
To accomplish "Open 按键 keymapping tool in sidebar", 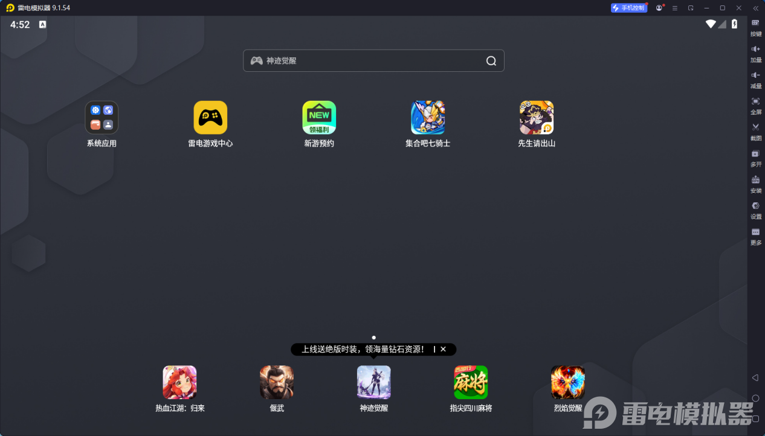I will tap(756, 28).
